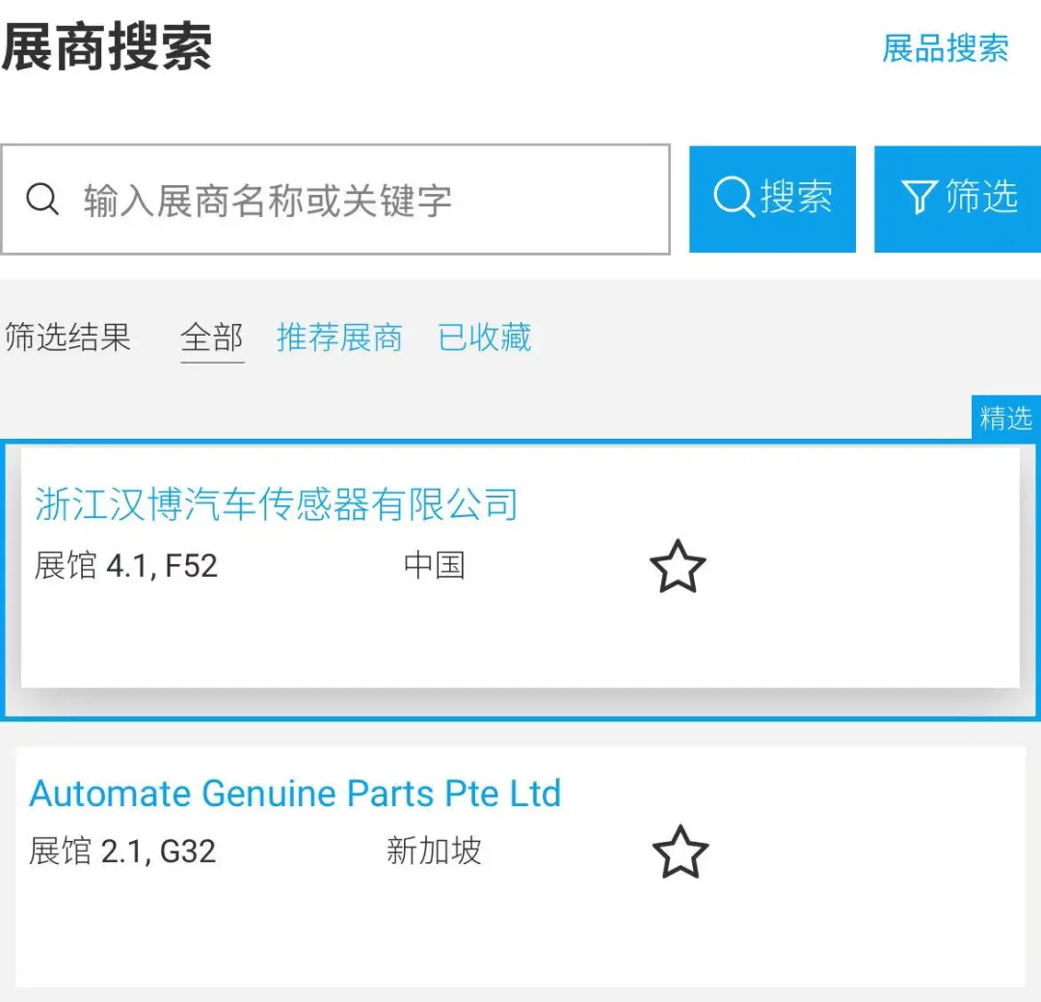The width and height of the screenshot is (1041, 1002).
Task: Toggle favorite star for the Chinese exhibitor
Action: (x=679, y=566)
